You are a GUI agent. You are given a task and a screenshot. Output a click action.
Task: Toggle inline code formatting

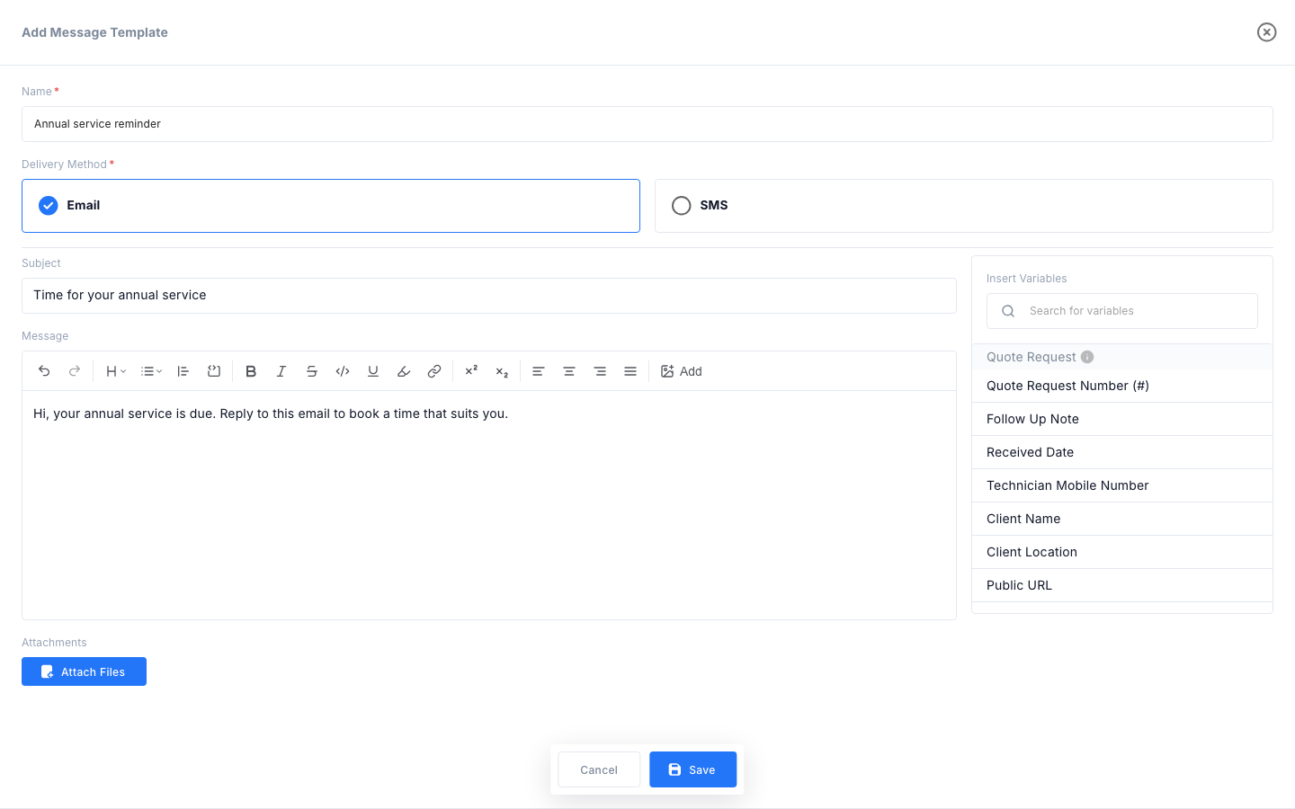point(343,371)
